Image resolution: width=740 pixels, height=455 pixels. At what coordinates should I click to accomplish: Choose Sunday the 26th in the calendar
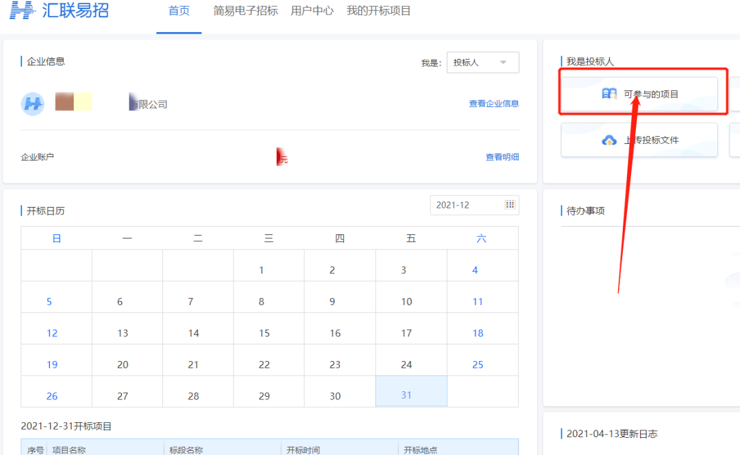coord(52,396)
